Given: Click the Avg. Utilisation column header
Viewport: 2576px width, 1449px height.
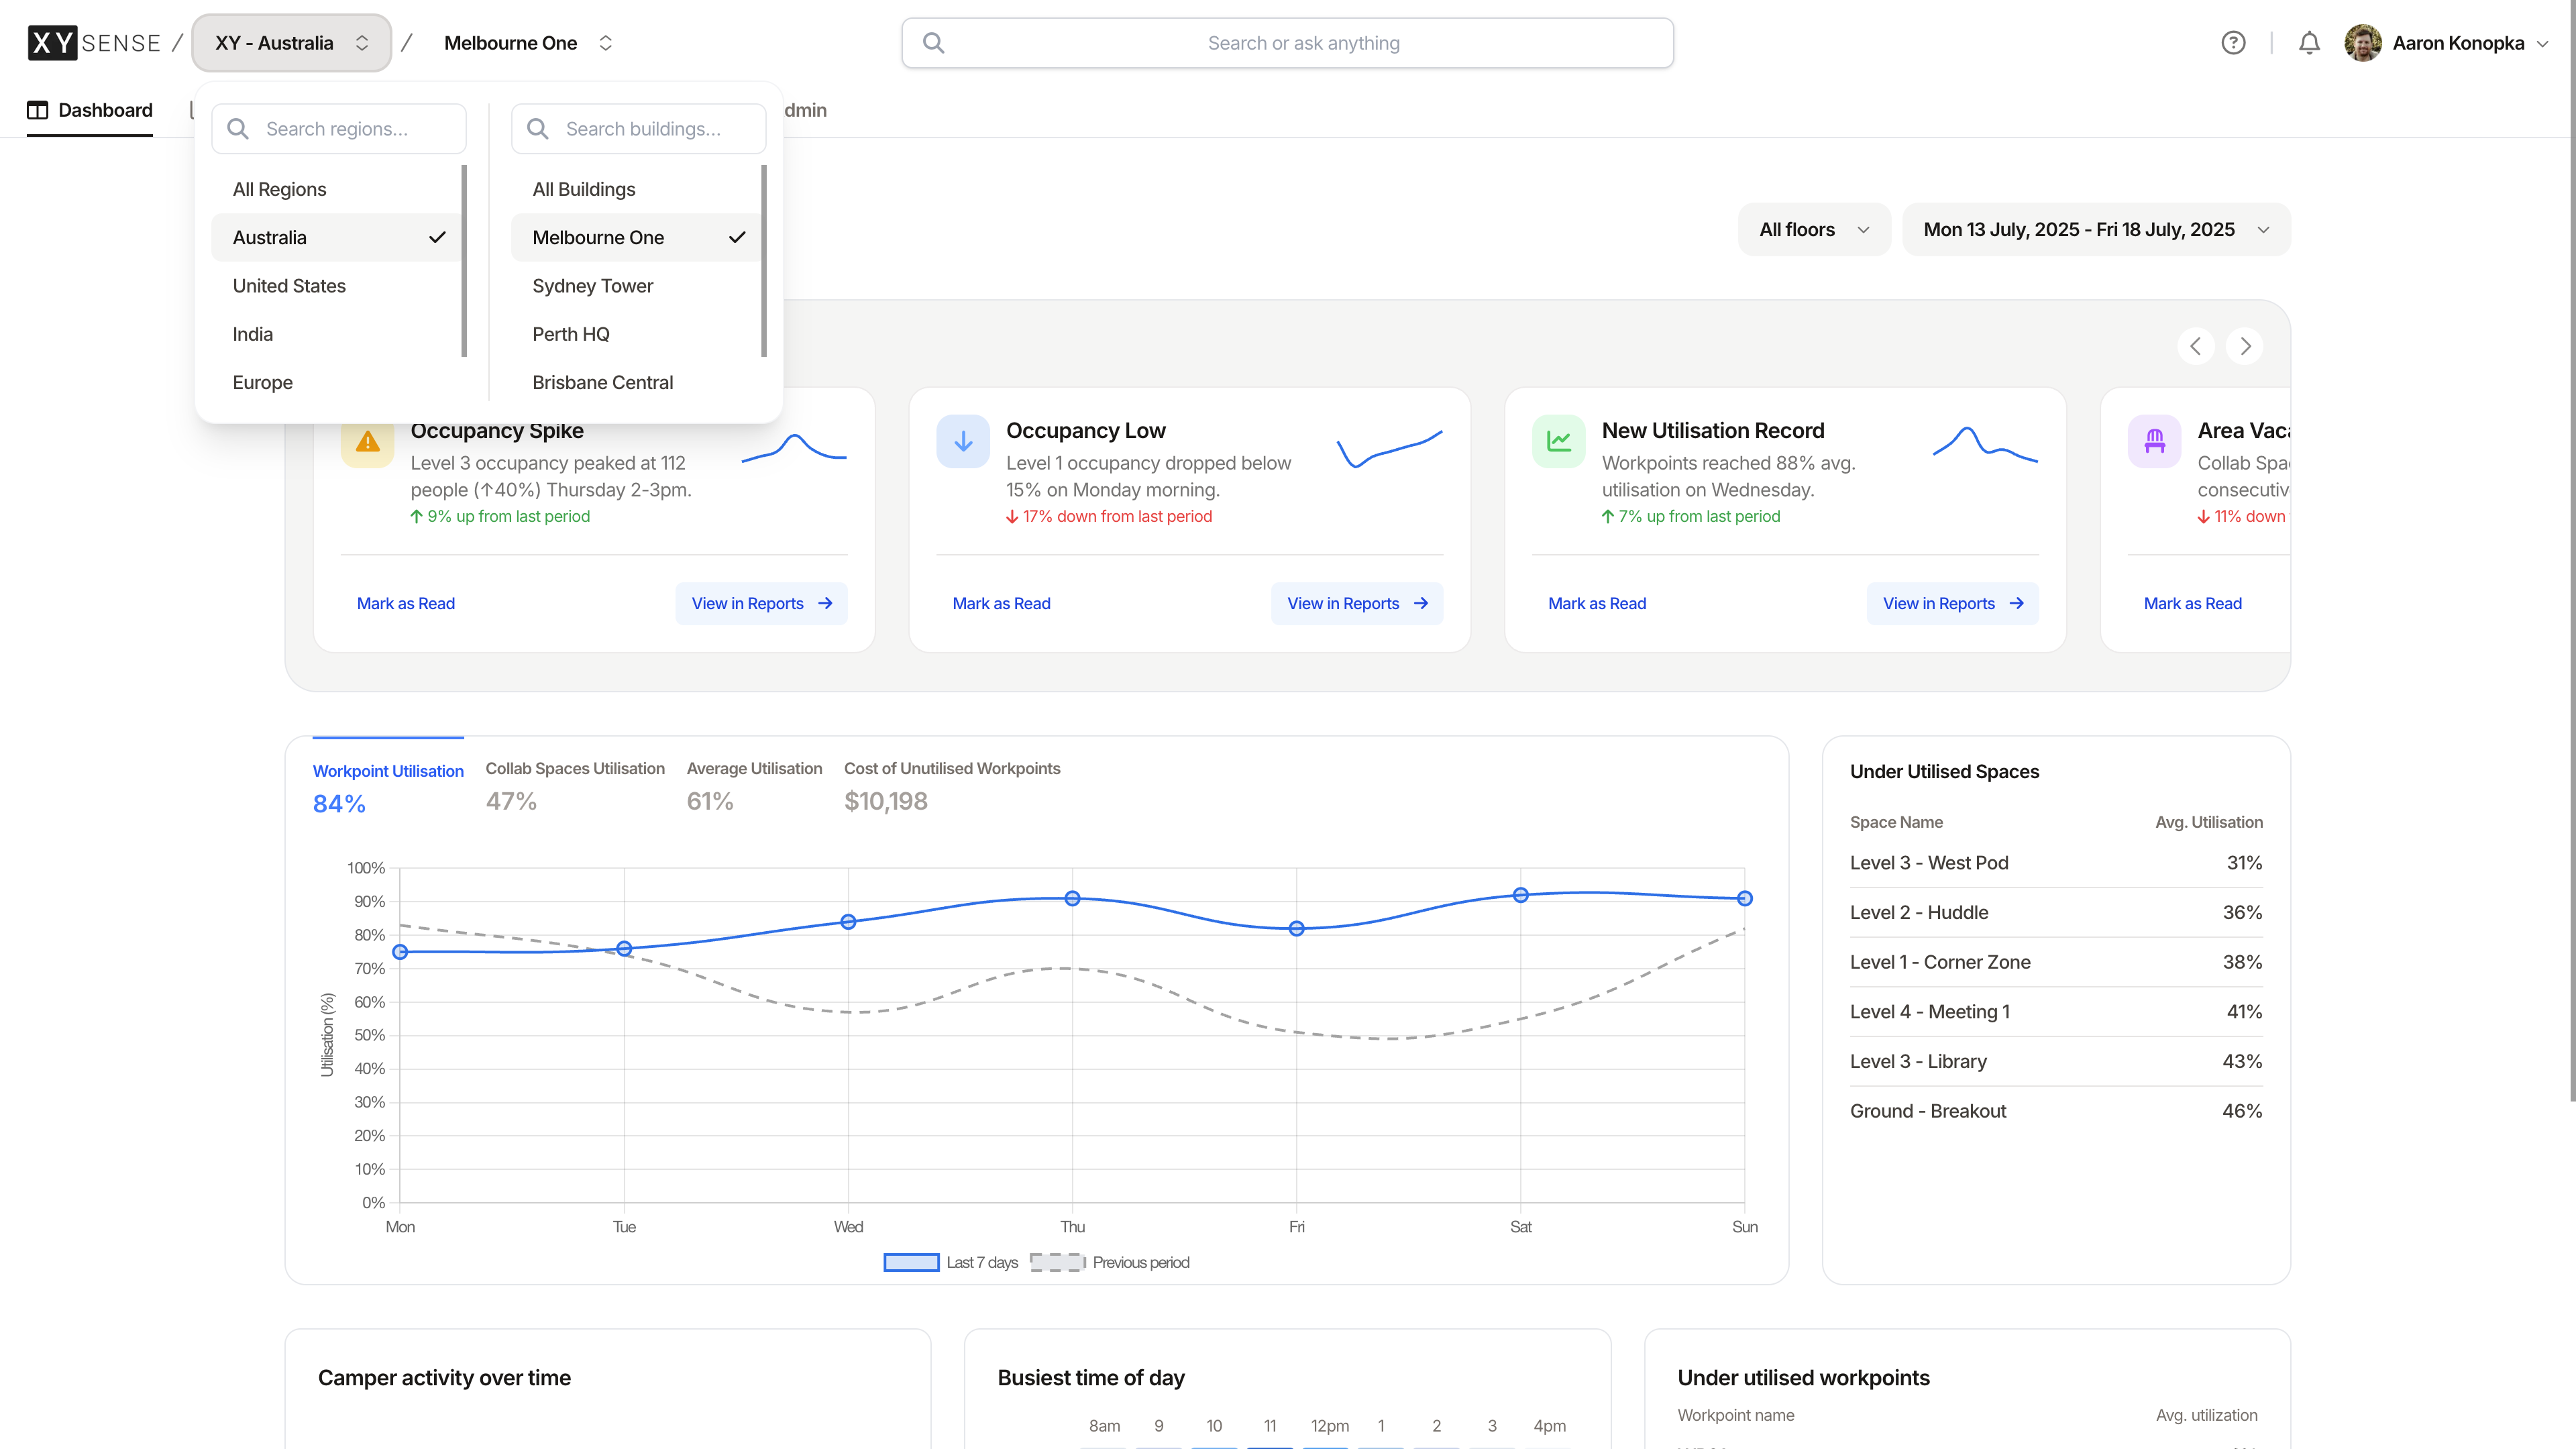Looking at the screenshot, I should (x=2208, y=822).
